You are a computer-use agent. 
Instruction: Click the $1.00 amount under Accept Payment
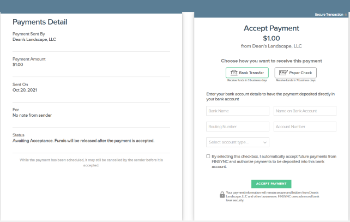271,38
